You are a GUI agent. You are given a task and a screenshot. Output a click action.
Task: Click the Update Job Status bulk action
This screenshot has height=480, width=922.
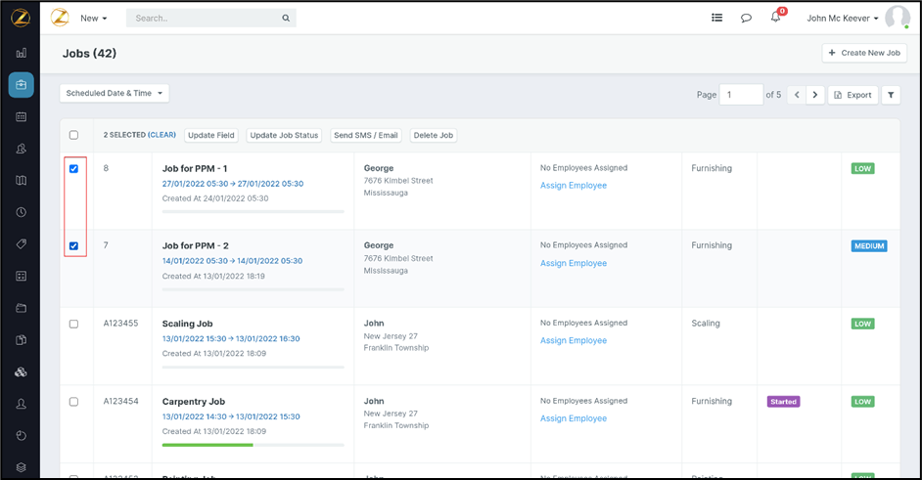tap(284, 136)
